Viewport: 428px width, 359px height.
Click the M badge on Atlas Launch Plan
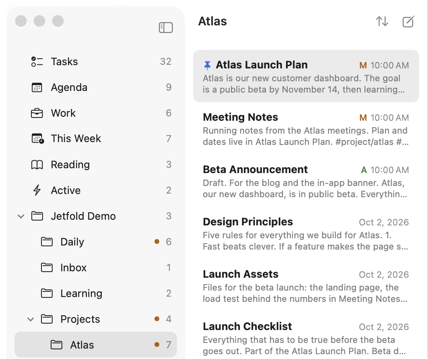click(x=363, y=65)
